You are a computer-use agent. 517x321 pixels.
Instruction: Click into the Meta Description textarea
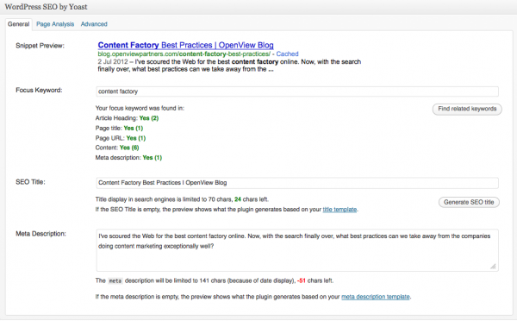click(297, 250)
